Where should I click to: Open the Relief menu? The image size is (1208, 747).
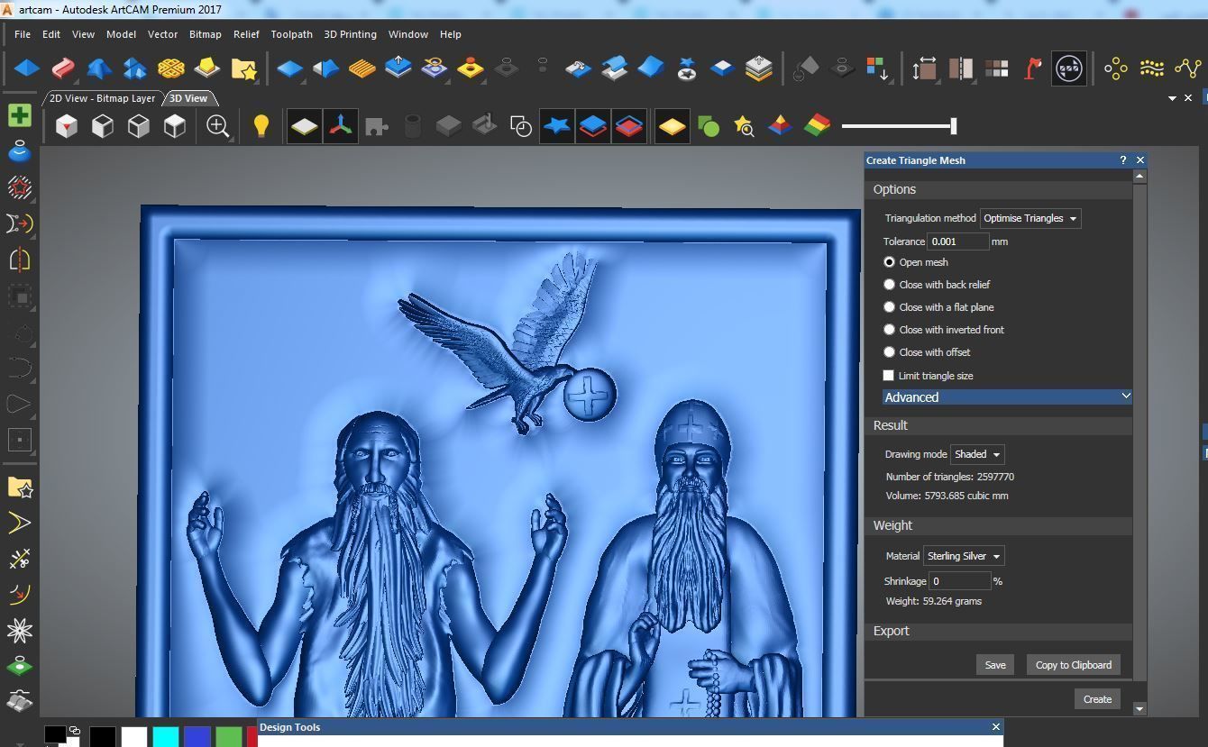pyautogui.click(x=246, y=34)
